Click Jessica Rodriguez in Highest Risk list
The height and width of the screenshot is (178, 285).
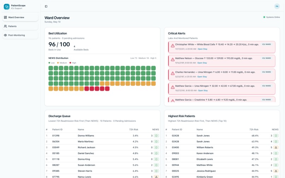pyautogui.click(x=206, y=171)
